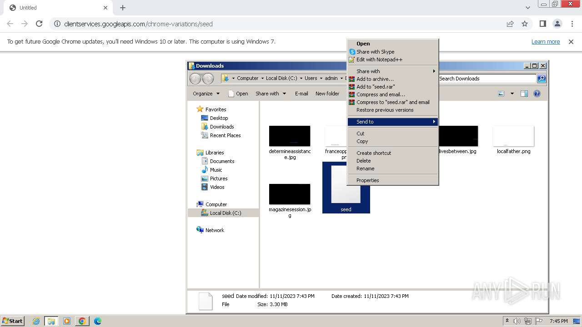Open the Music library
Viewport: 582px width, 327px height.
coord(216,170)
